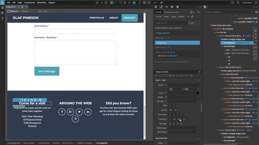Select the ACTIVE tab in CSS panel
The height and width of the screenshot is (145, 259).
coord(158,12)
